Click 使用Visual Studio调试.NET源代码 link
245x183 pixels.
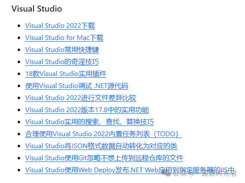coord(77,86)
